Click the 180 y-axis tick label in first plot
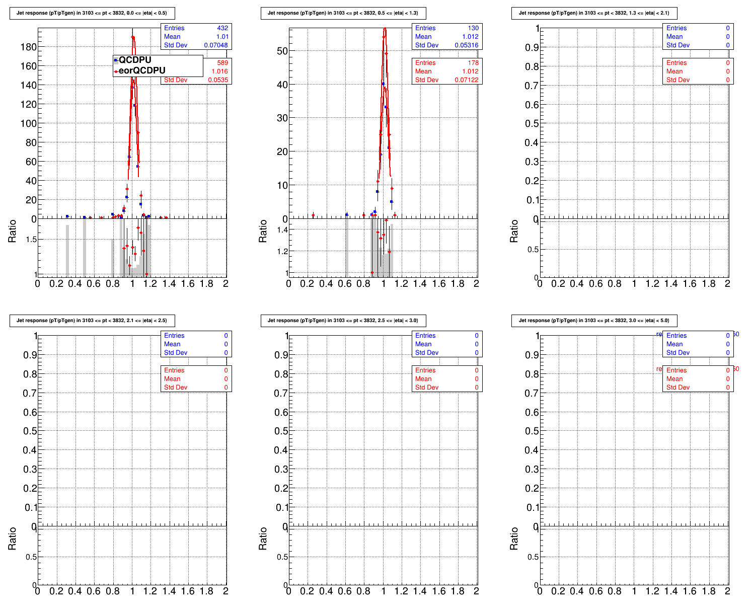 point(28,47)
